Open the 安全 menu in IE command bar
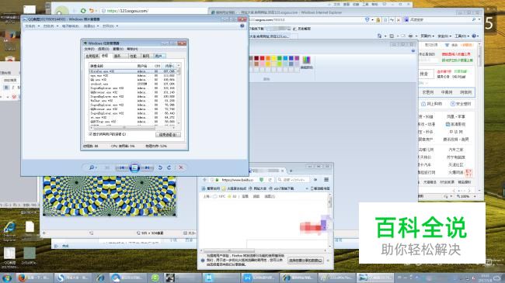 coord(444,36)
